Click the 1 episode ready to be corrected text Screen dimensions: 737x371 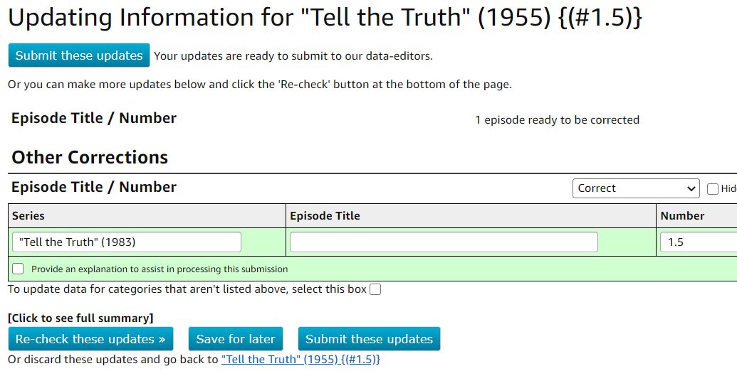click(557, 120)
